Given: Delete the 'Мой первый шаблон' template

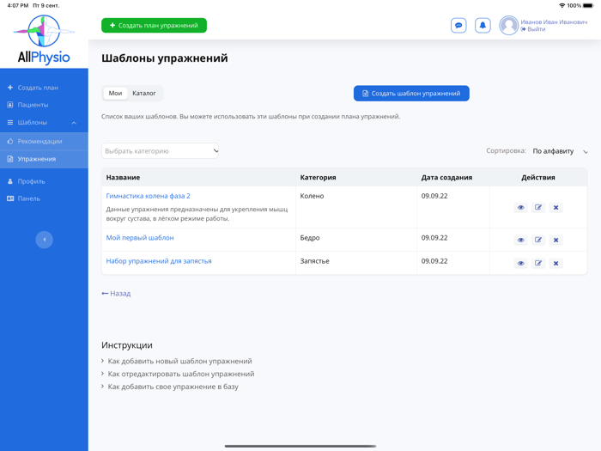Looking at the screenshot, I should 555,240.
